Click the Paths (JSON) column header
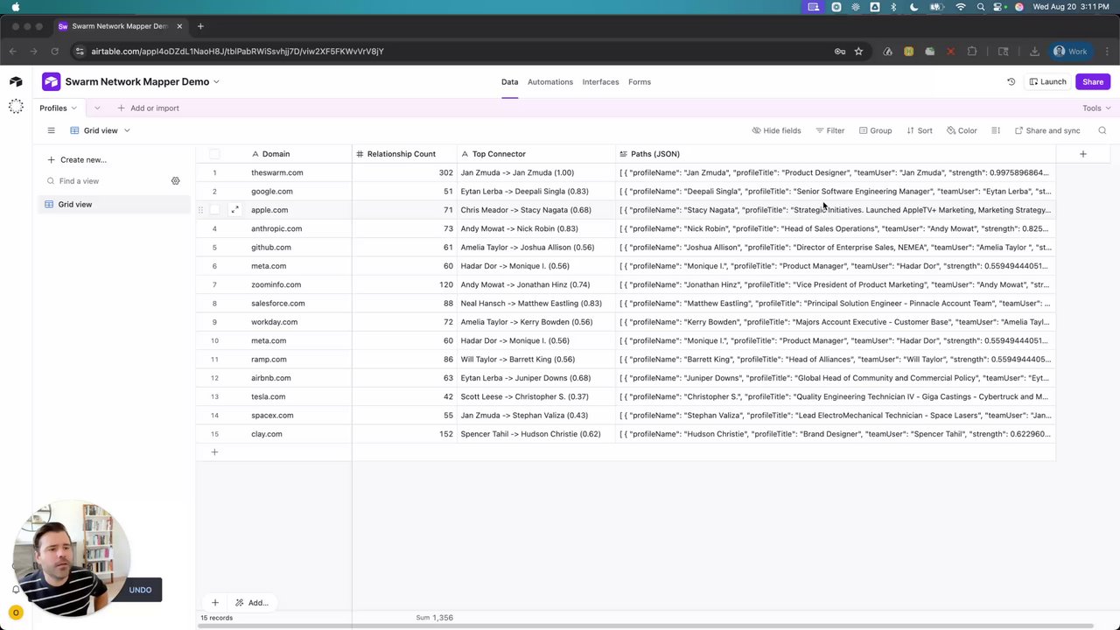The width and height of the screenshot is (1120, 630). pyautogui.click(x=836, y=154)
